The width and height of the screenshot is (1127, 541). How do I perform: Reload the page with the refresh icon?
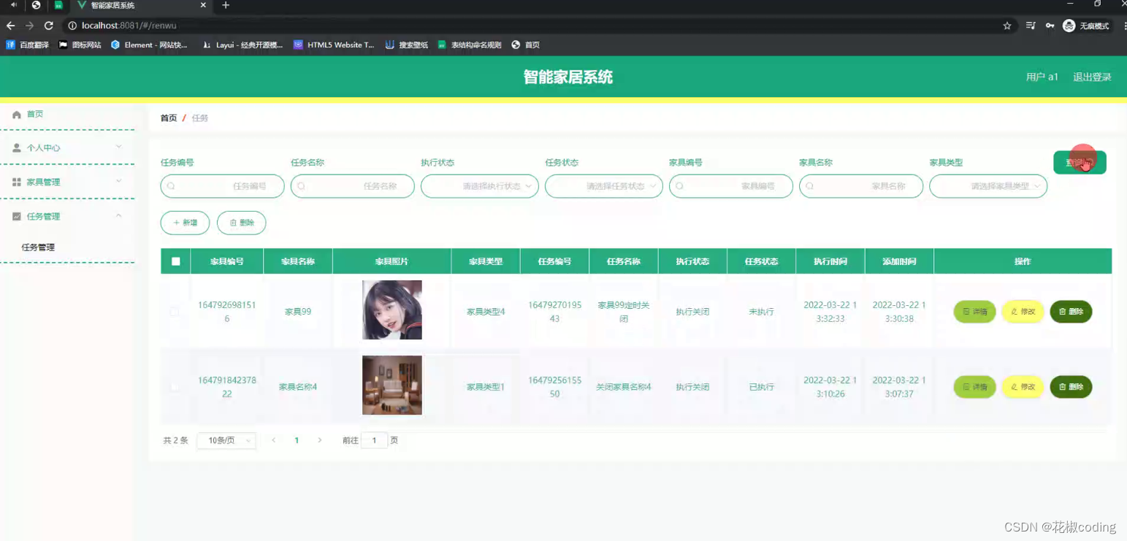click(49, 26)
